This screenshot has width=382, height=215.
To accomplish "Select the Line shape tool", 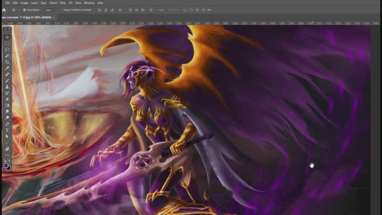I will (x=7, y=142).
